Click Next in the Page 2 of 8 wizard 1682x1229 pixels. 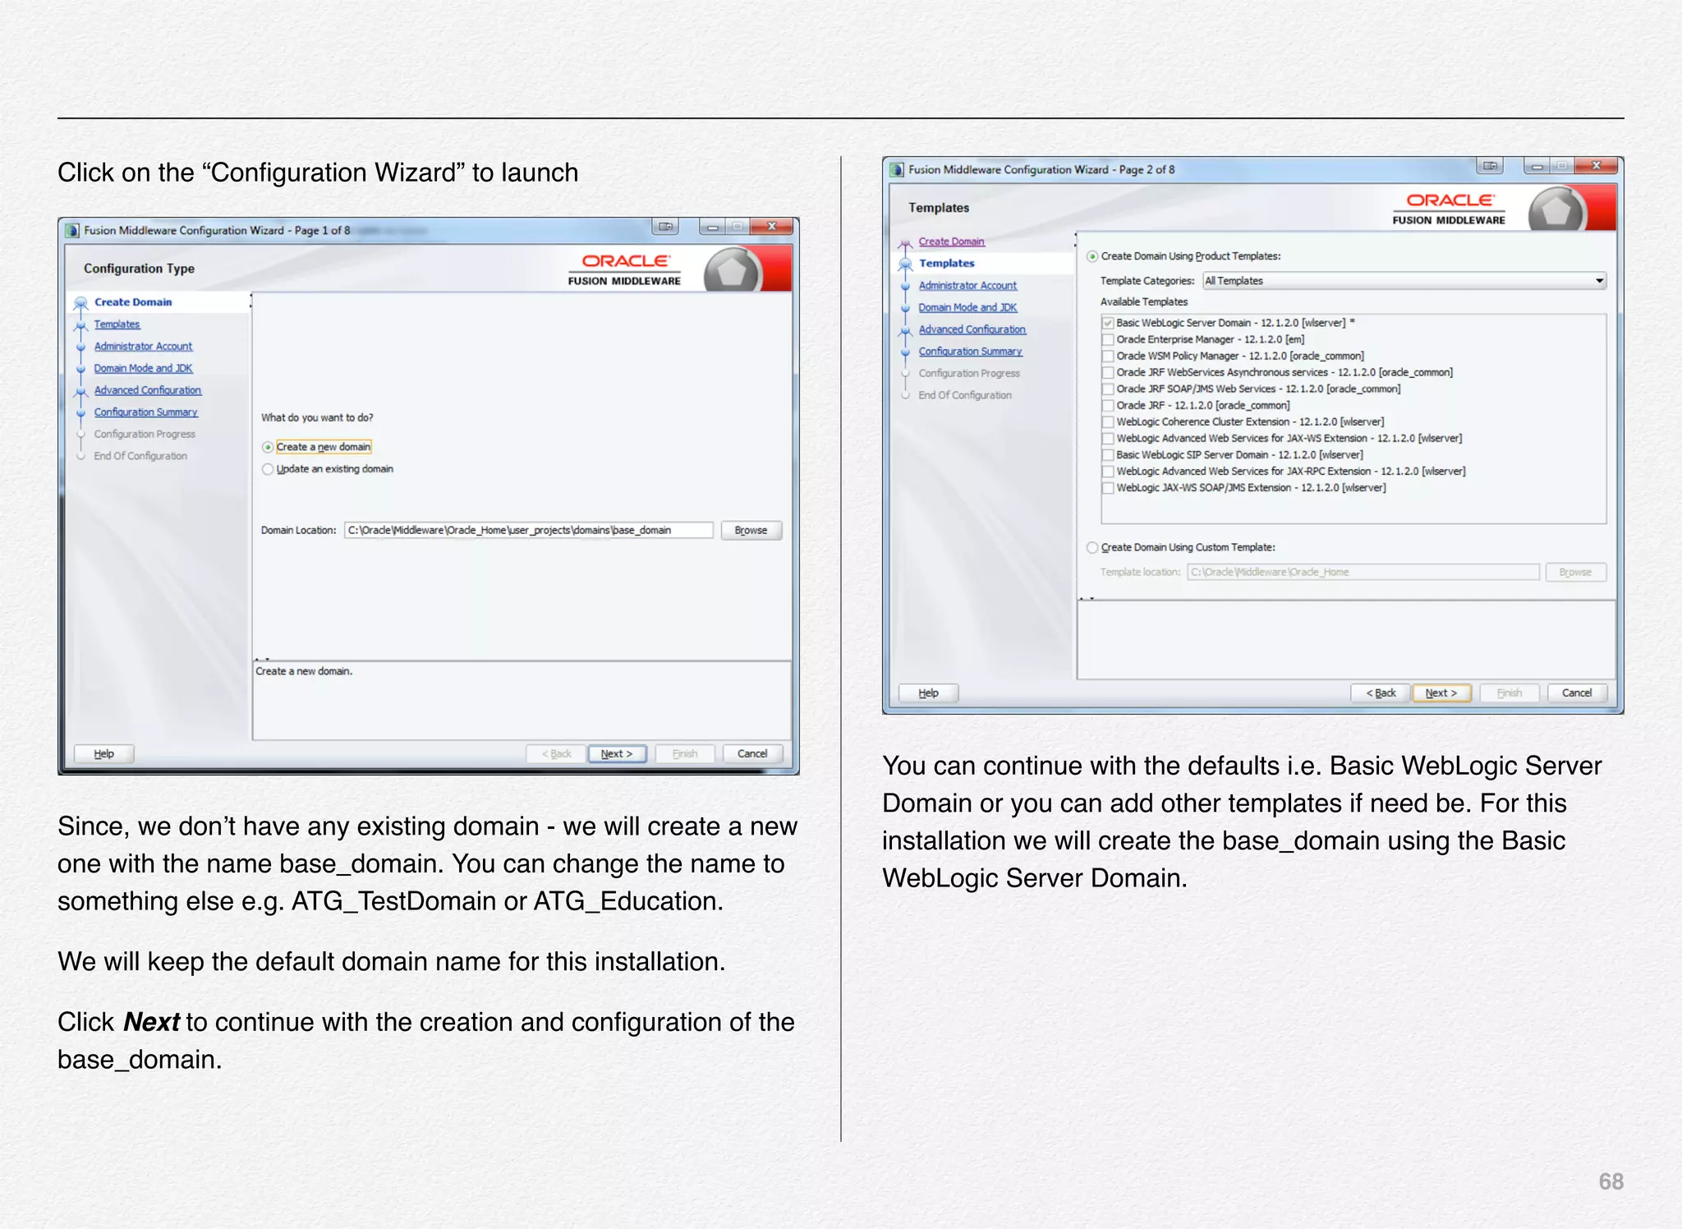(x=1441, y=693)
